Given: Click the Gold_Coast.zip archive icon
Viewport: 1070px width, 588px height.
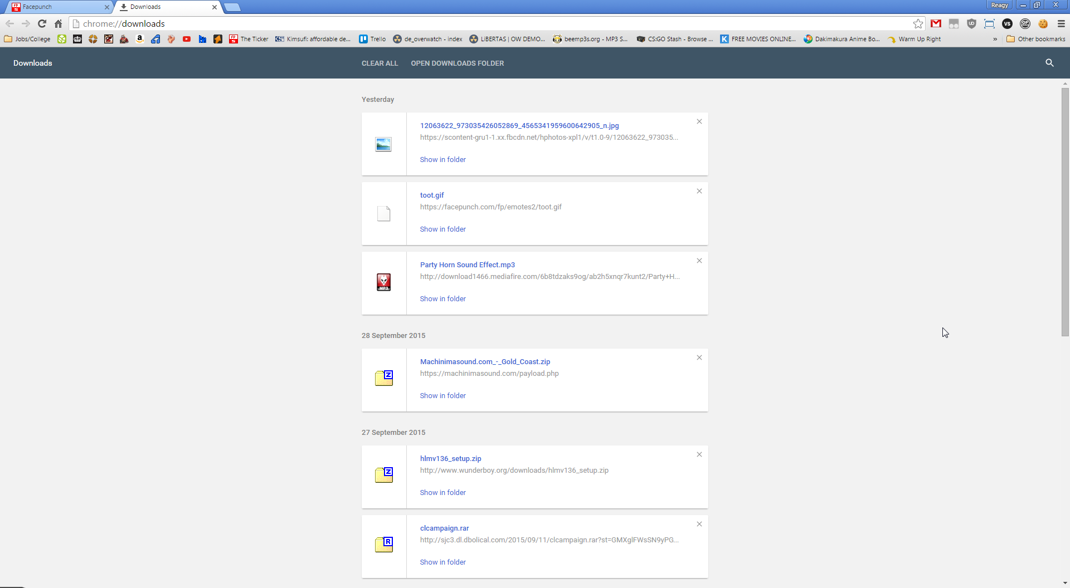Looking at the screenshot, I should pyautogui.click(x=384, y=378).
